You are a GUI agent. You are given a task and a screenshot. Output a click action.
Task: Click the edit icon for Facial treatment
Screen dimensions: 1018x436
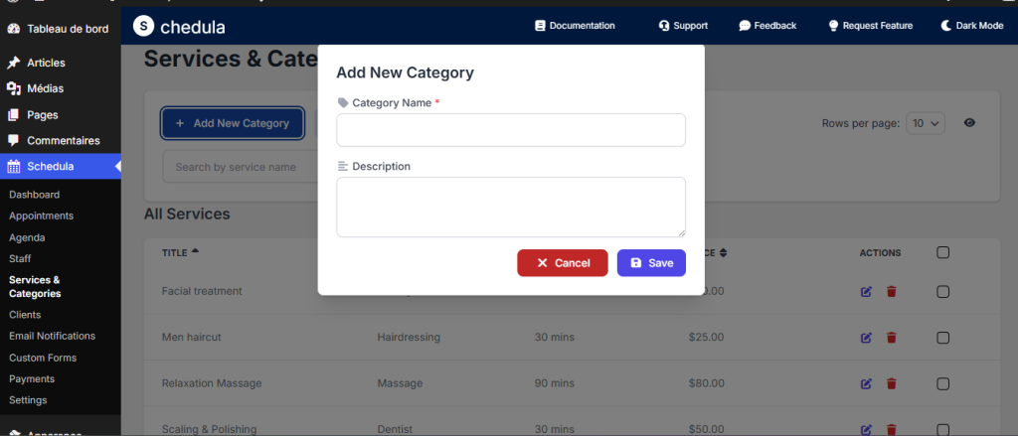click(x=866, y=292)
